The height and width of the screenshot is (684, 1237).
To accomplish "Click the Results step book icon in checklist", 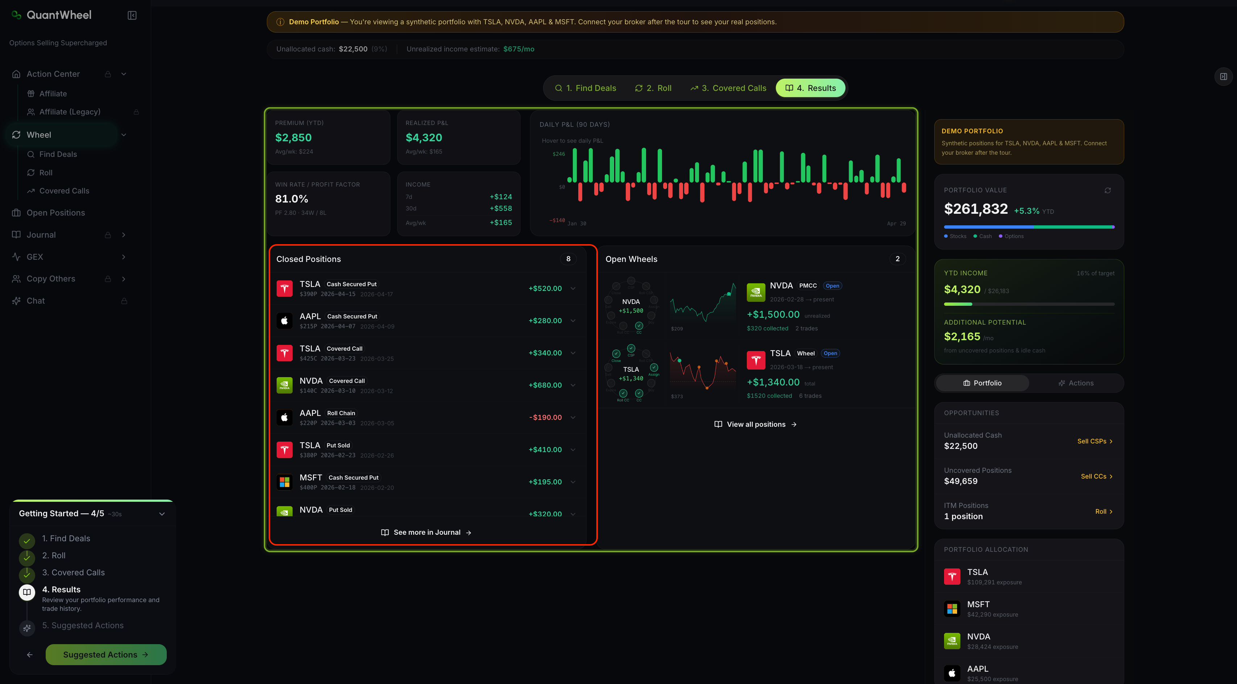I will click(27, 592).
